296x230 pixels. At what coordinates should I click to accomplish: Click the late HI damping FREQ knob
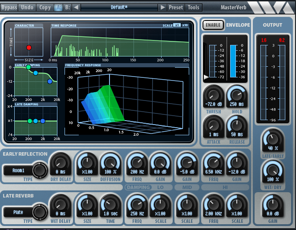[214, 204]
